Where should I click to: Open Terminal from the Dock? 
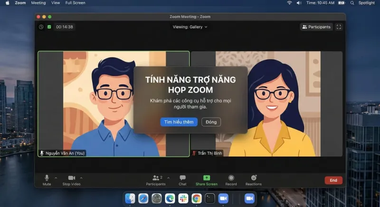click(210, 198)
